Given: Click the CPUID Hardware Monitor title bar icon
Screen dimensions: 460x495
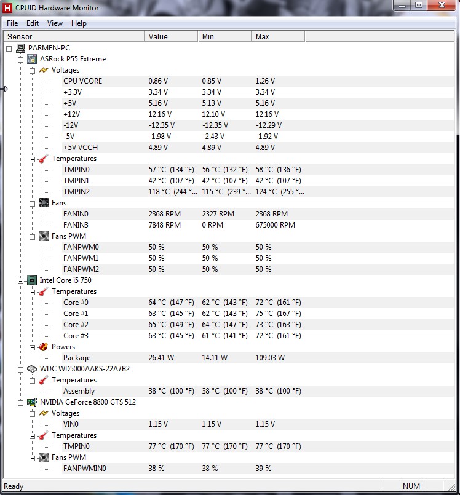Looking at the screenshot, I should click(x=7, y=7).
